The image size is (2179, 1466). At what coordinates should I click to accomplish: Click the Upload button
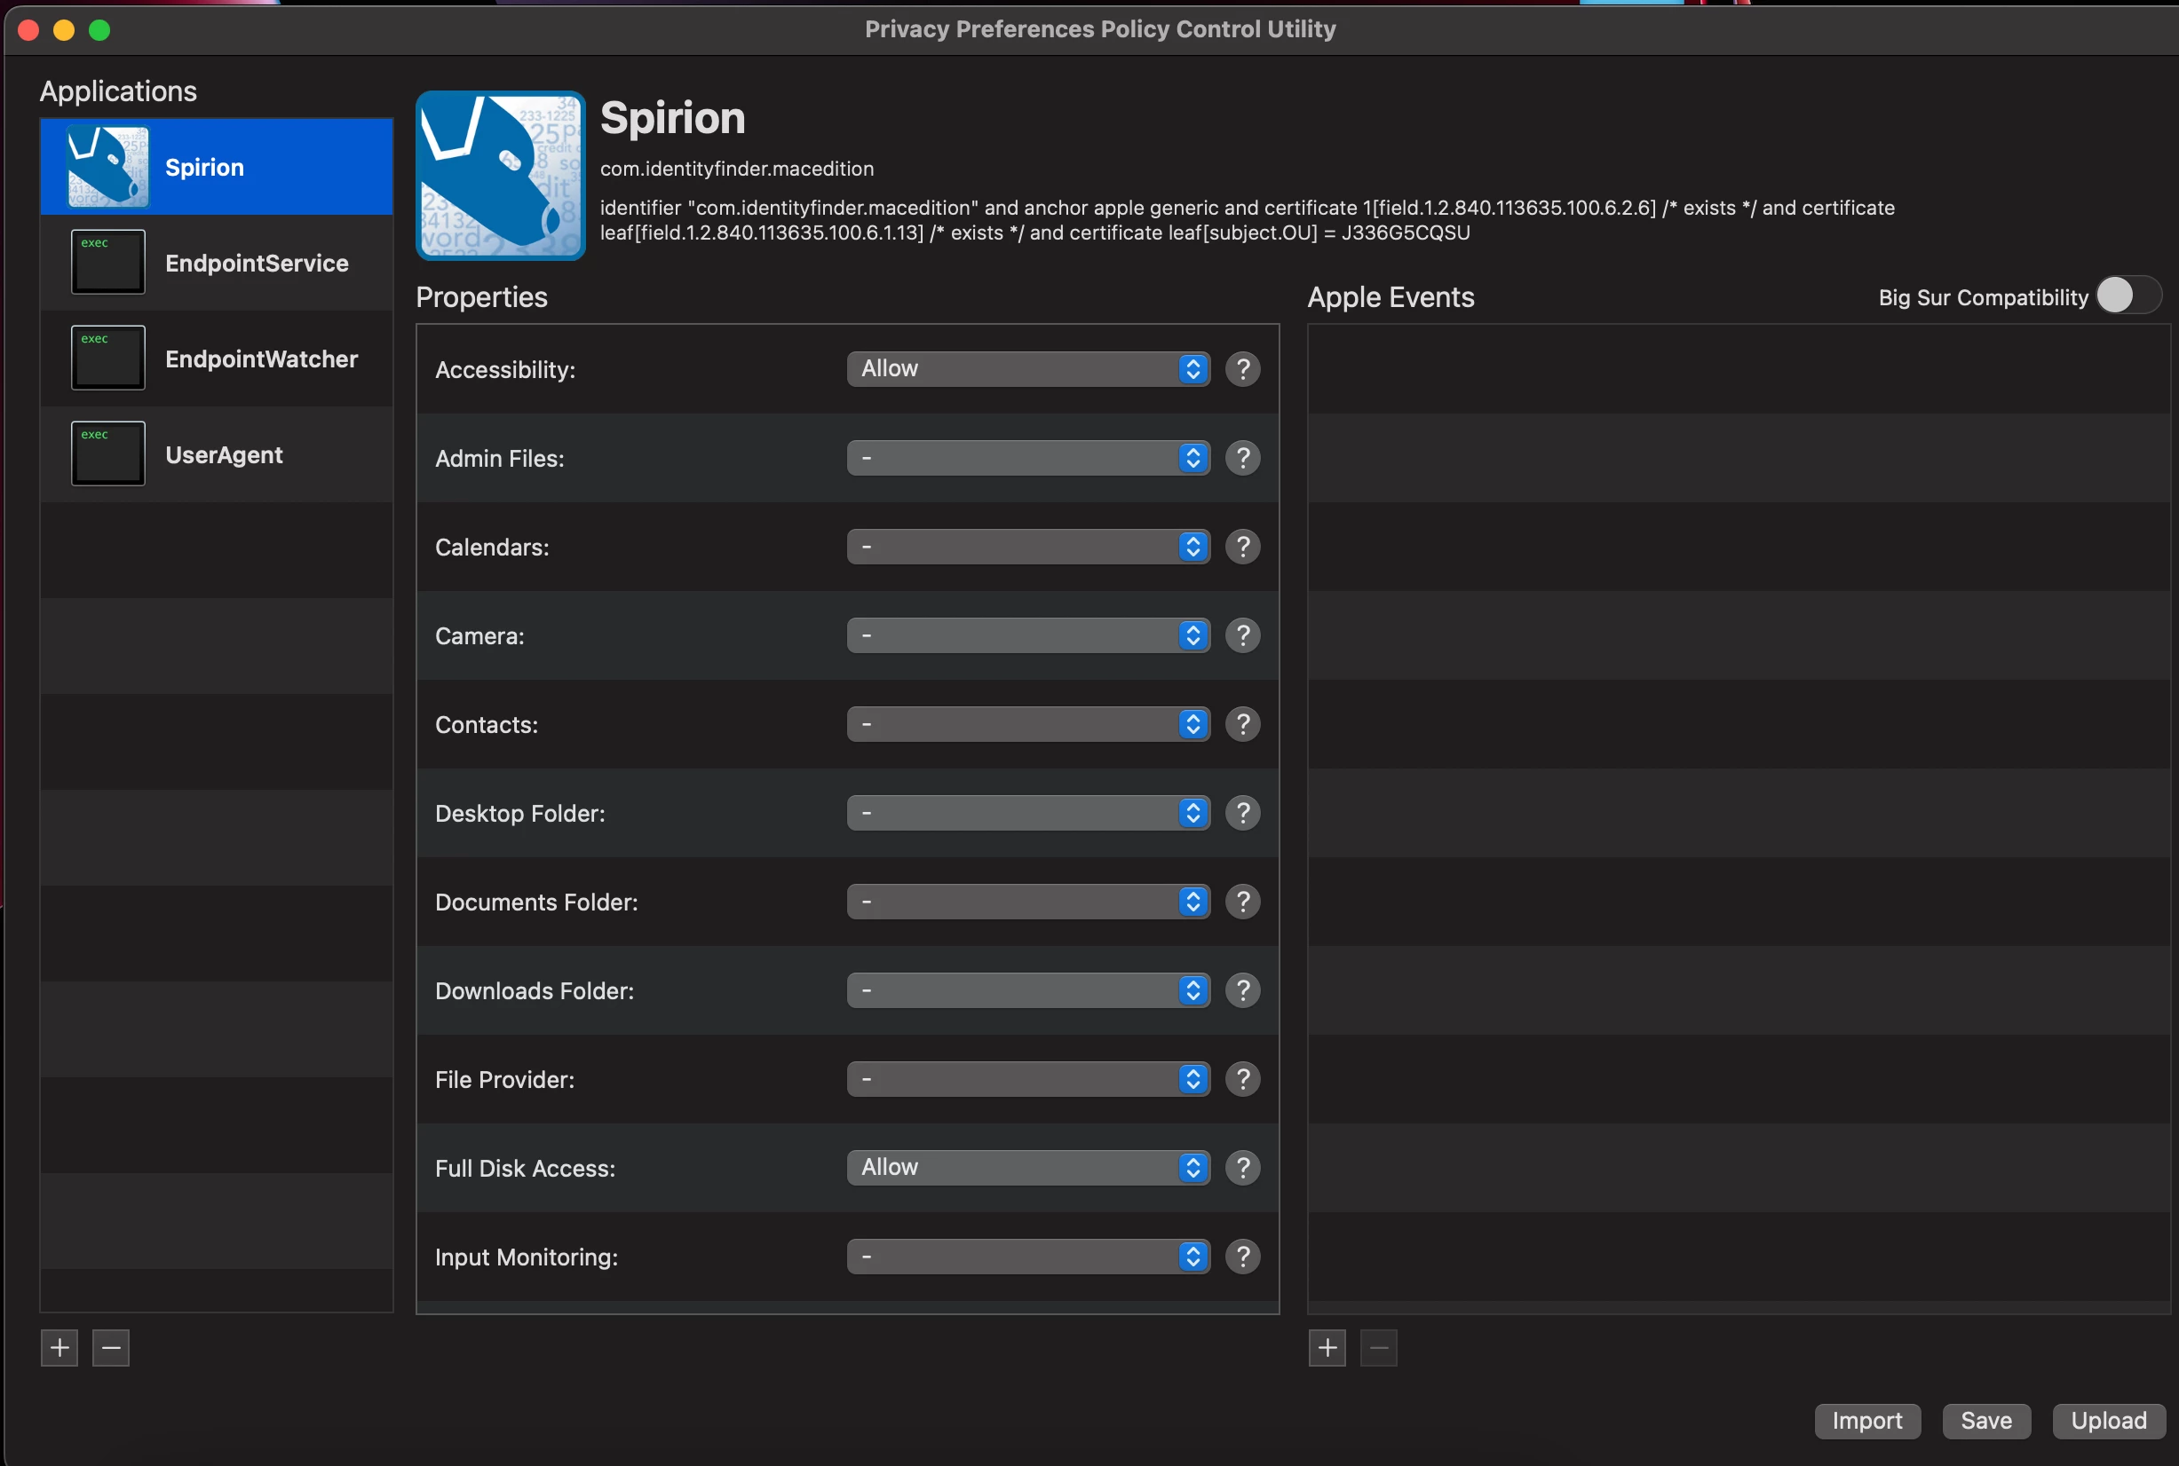(x=2109, y=1421)
